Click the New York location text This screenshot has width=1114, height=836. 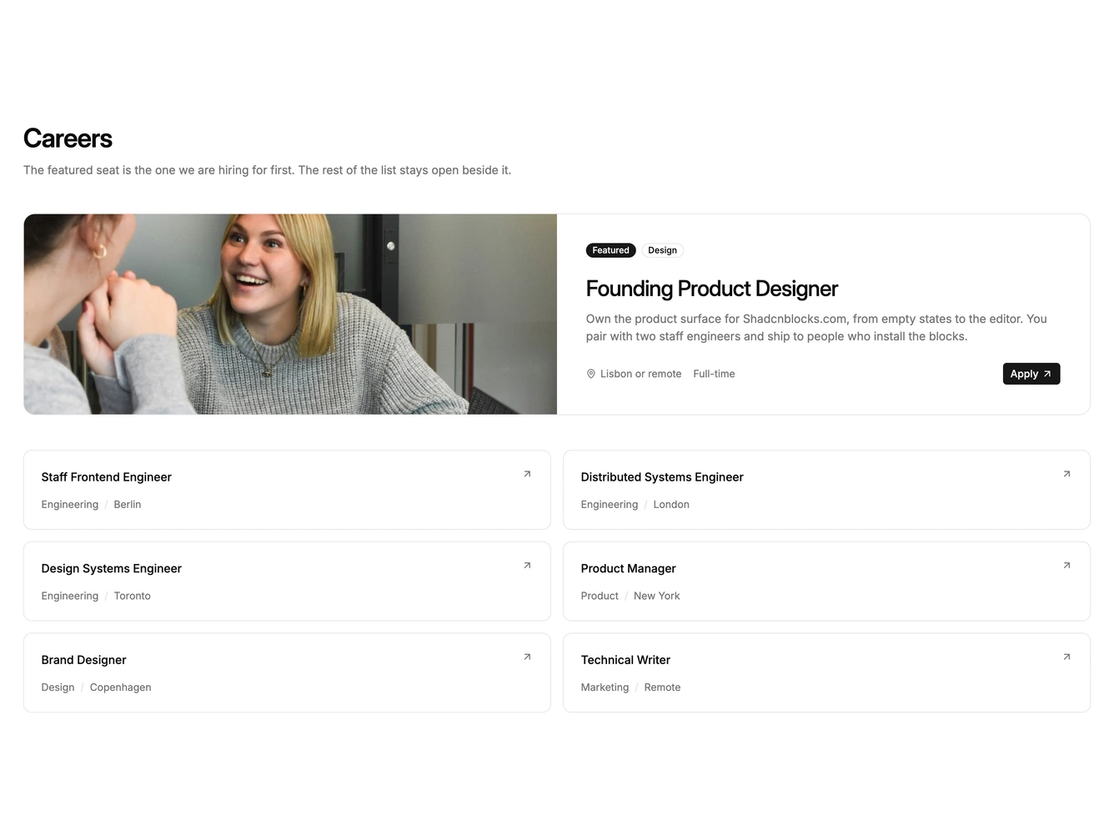(657, 596)
